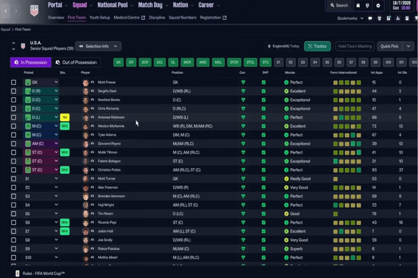Viewport: 418px width, 278px height.
Task: Open the settings gear icon
Action: coord(378,6)
